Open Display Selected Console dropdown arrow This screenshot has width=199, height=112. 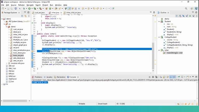coord(185,77)
